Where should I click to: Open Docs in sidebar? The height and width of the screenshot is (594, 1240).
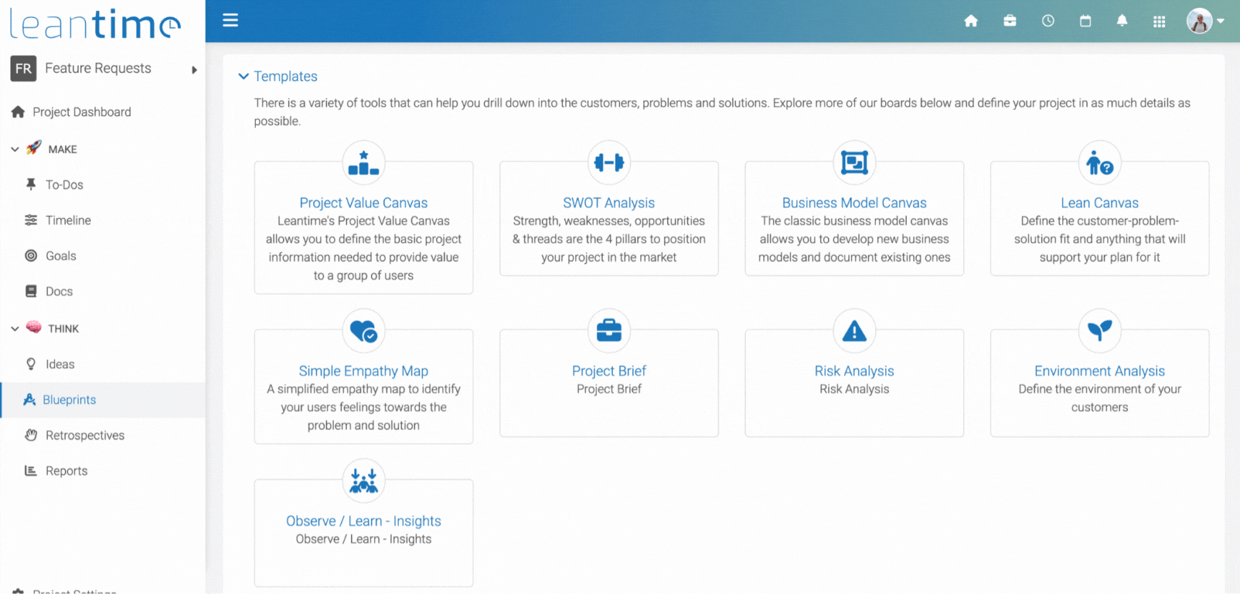(x=59, y=291)
